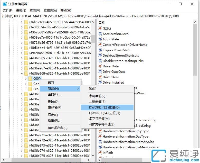Viewport: 200px width, 163px height.
Task: Click 权限(P)... in context menu
Action: pyautogui.click(x=54, y=120)
